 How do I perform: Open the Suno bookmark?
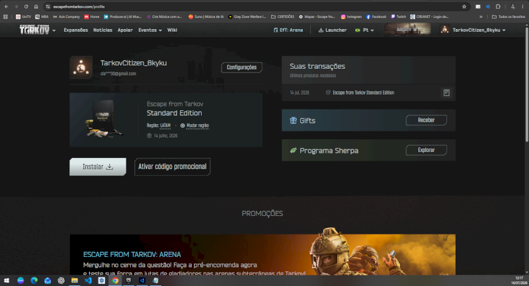pyautogui.click(x=206, y=17)
